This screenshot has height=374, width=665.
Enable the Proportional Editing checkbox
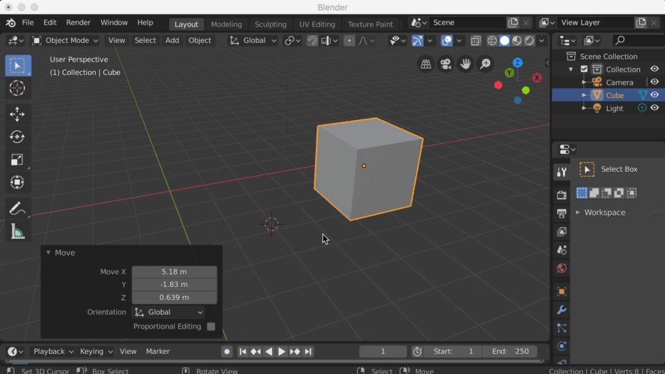(x=211, y=327)
